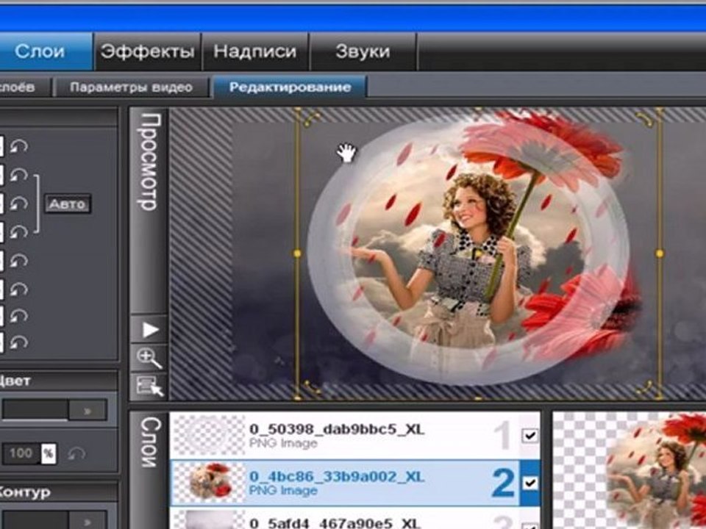Reset the 100 % value with its arrow icon
The width and height of the screenshot is (706, 529).
(x=75, y=454)
